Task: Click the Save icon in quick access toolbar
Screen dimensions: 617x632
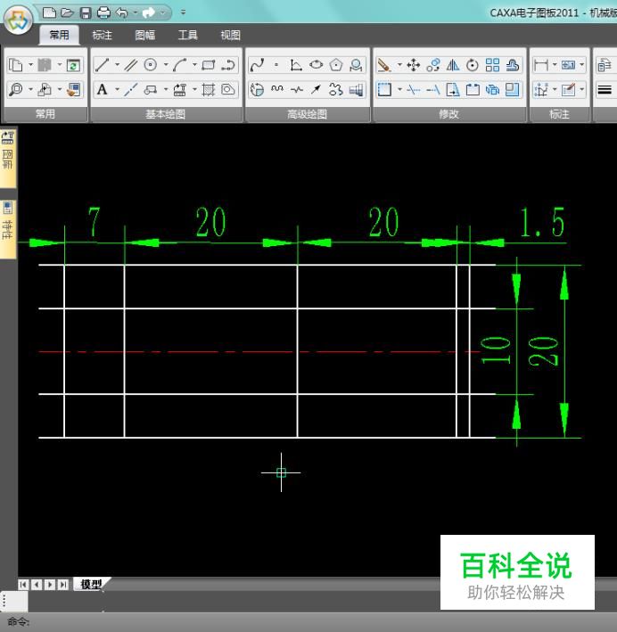Action: tap(86, 12)
